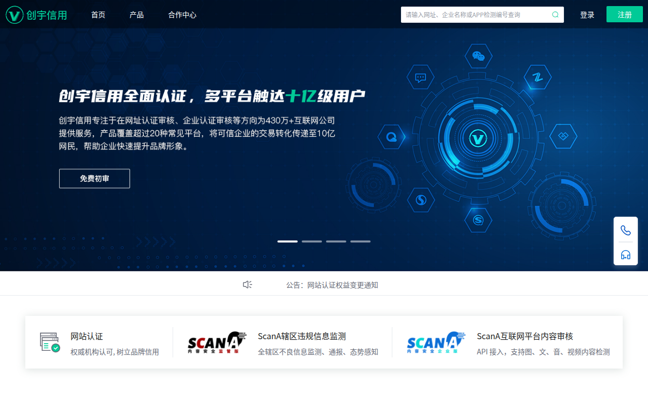Click the chat bubble hexagon icon
The height and width of the screenshot is (405, 648).
click(420, 77)
